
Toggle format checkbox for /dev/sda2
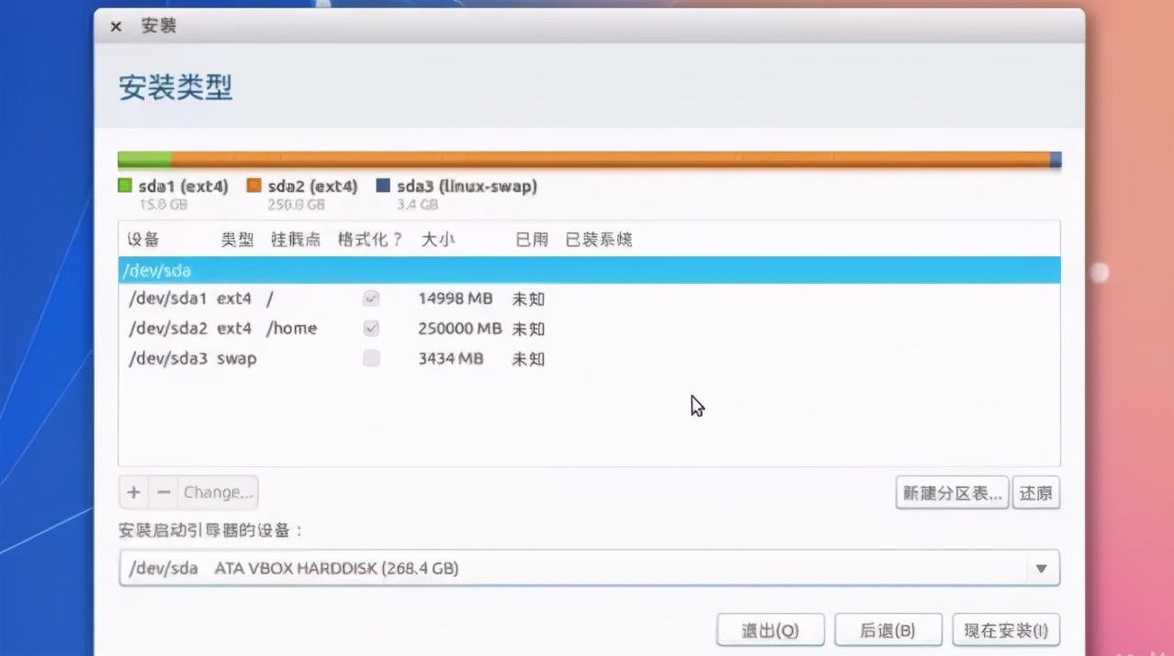[x=371, y=328]
